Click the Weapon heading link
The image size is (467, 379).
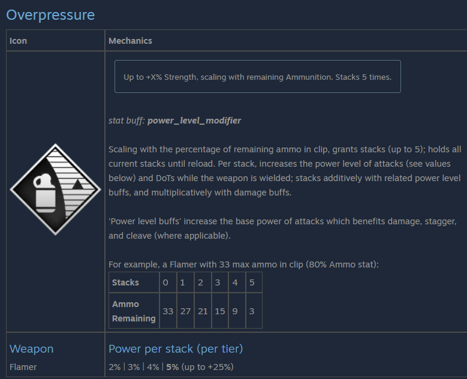click(31, 348)
